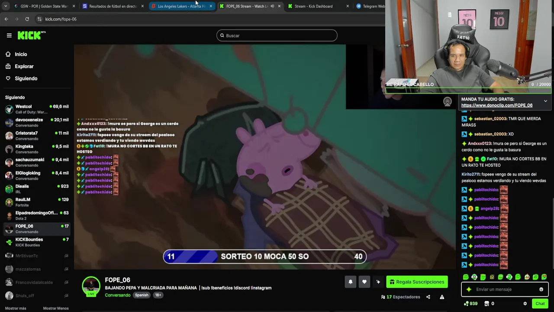Screen dimensions: 554x312
Task: Click the share icon near Espectadores
Action: [428, 297]
